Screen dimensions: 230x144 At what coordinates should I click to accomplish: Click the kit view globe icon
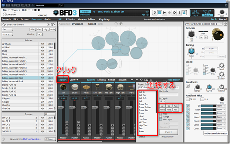pyautogui.click(x=121, y=24)
